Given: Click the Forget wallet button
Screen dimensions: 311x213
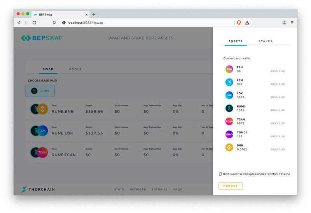Looking at the screenshot, I should tap(231, 186).
